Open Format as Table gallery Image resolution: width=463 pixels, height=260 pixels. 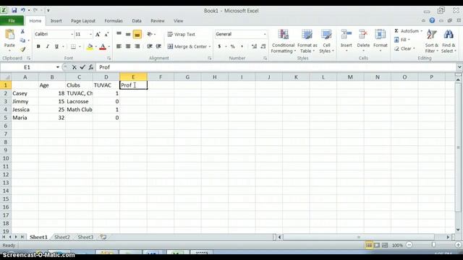click(307, 41)
